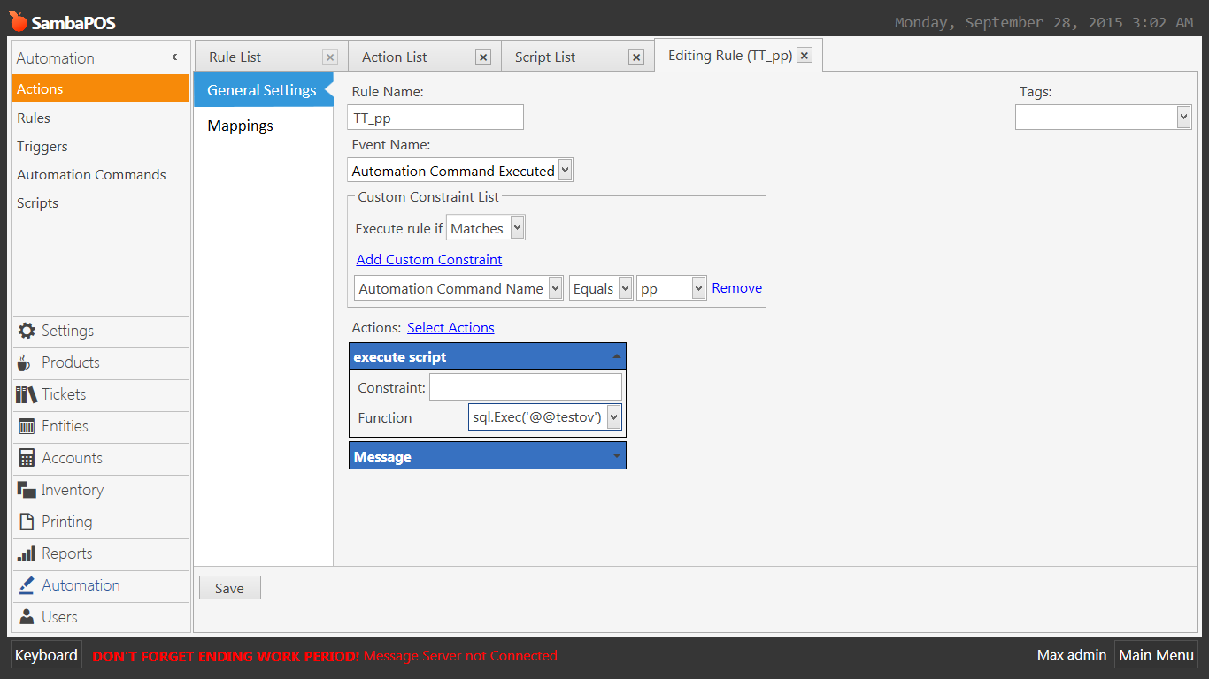This screenshot has width=1209, height=679.
Task: Collapse the Automation sidebar panel
Action: (x=174, y=57)
